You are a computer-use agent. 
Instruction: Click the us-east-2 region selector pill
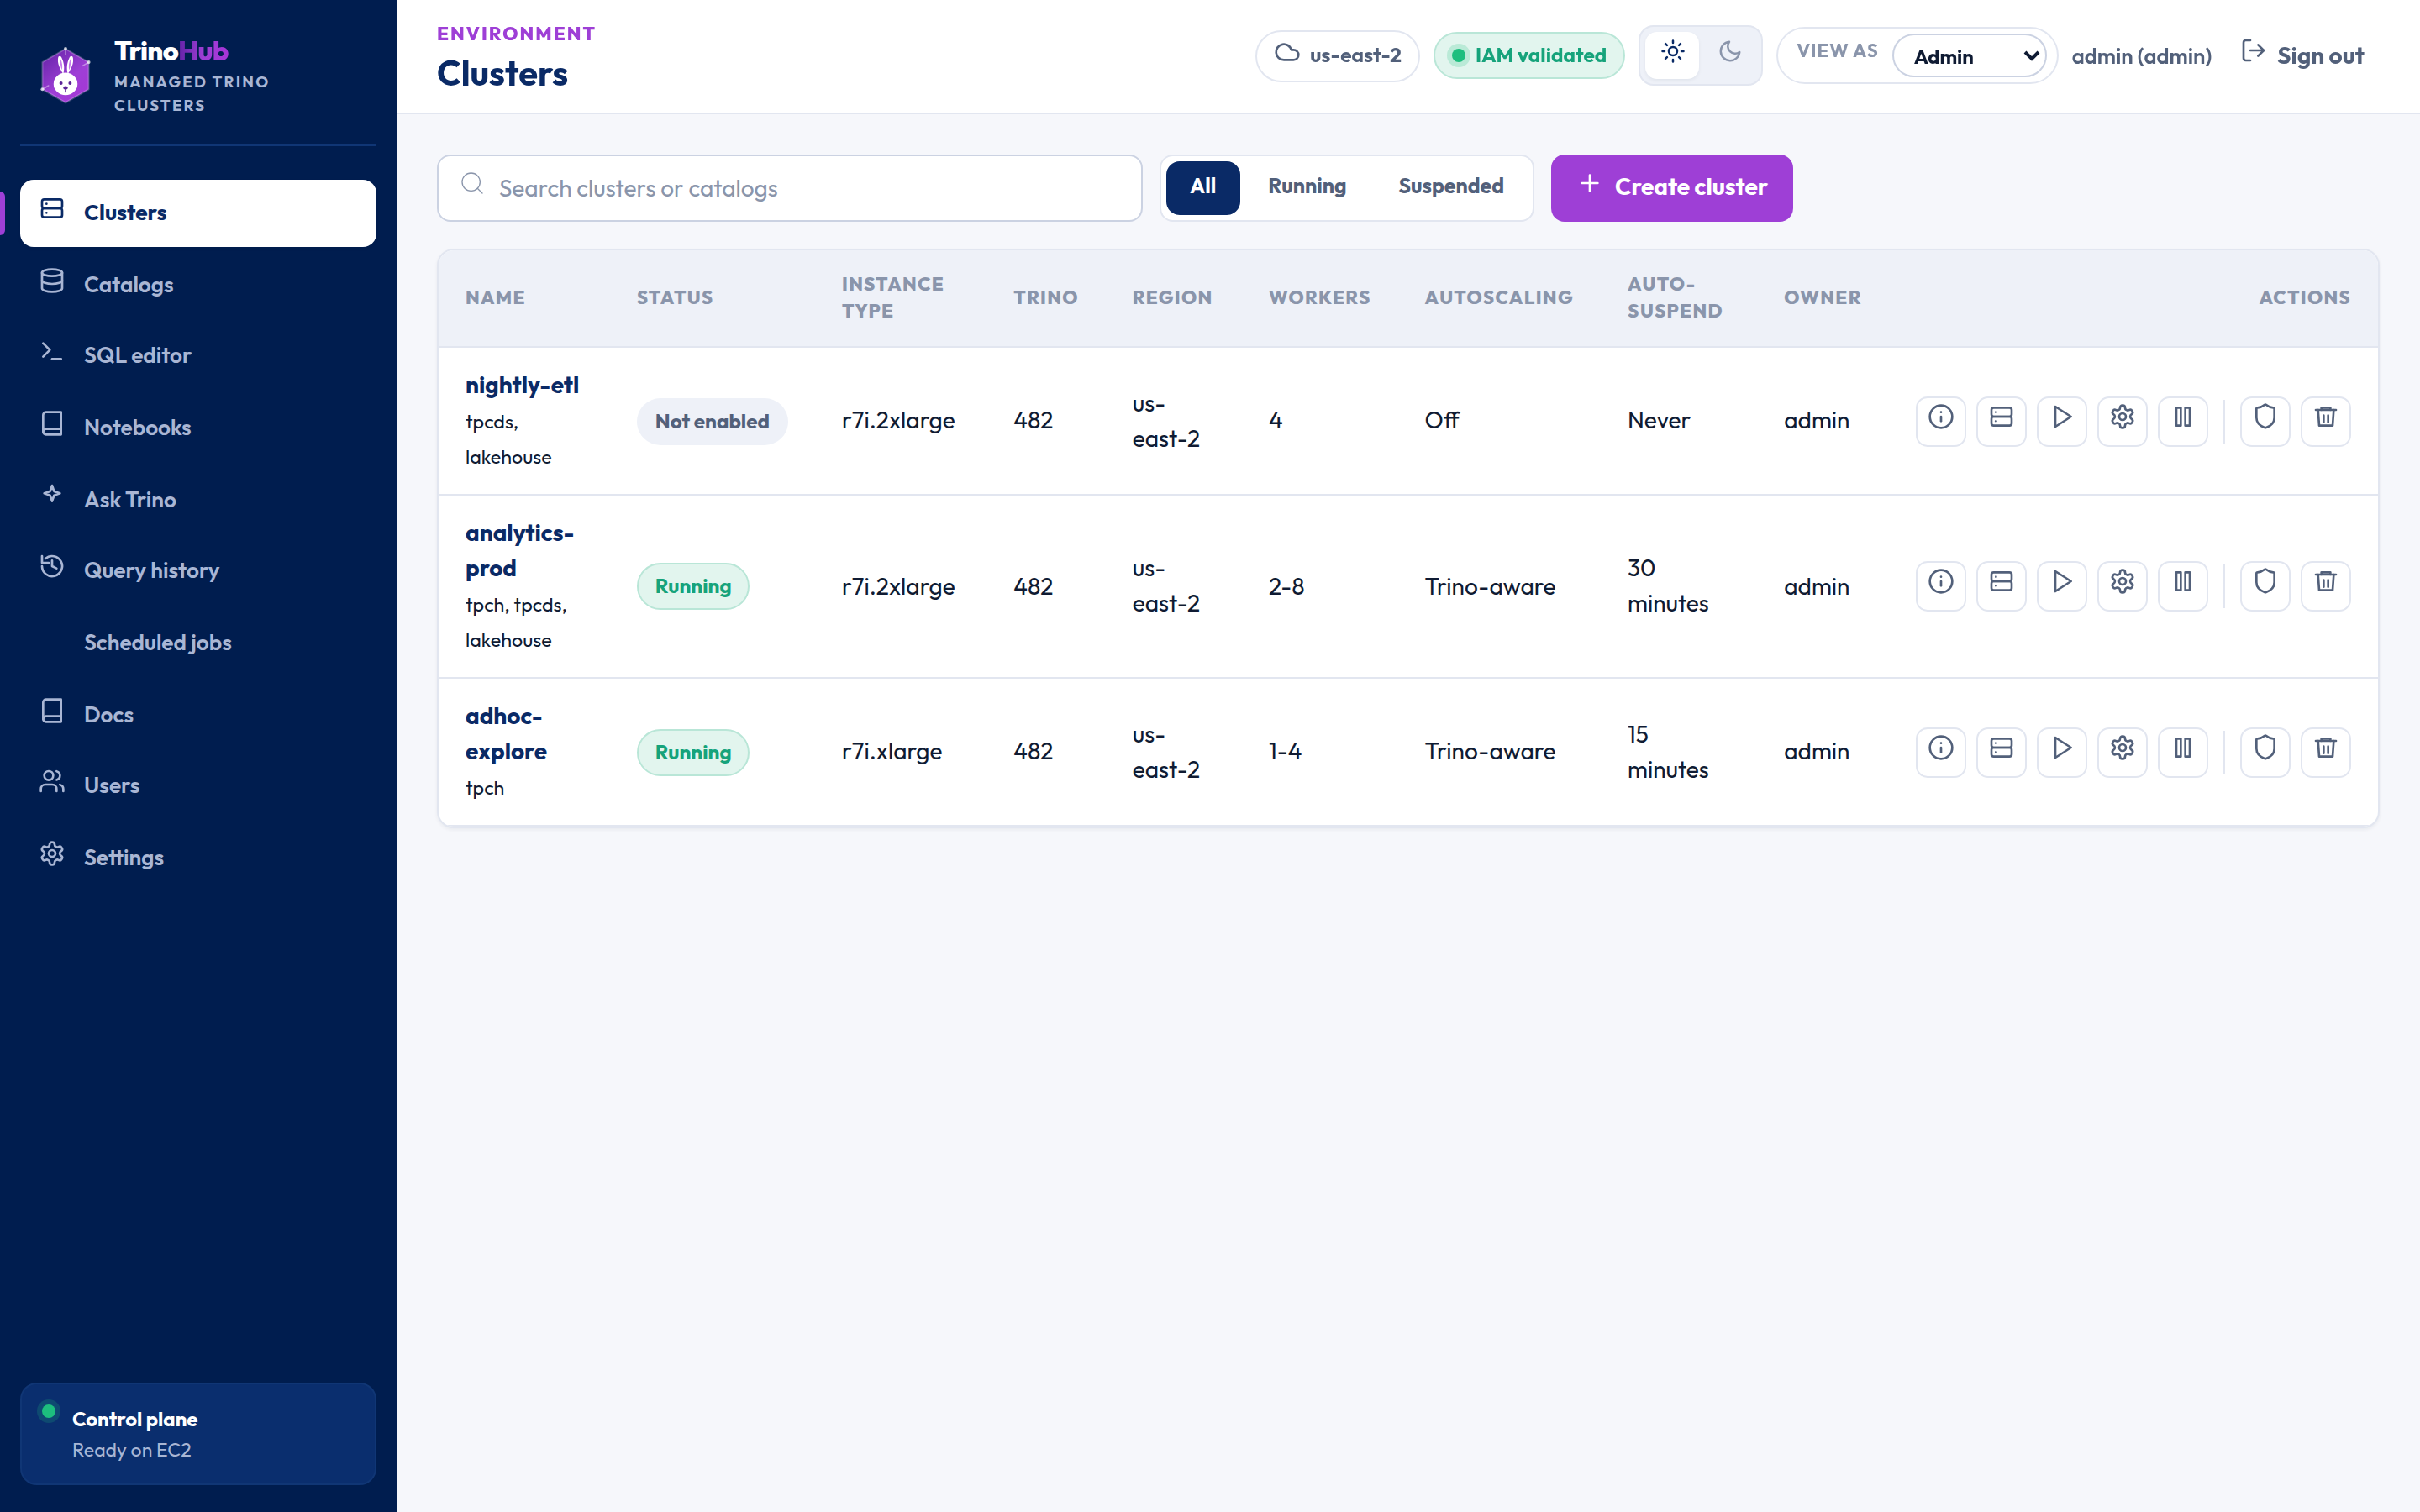tap(1337, 56)
